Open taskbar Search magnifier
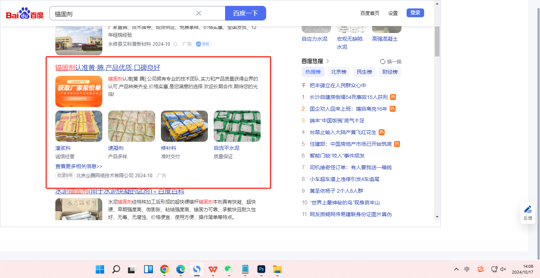Viewport: 540px width, 278px height. tap(116, 270)
